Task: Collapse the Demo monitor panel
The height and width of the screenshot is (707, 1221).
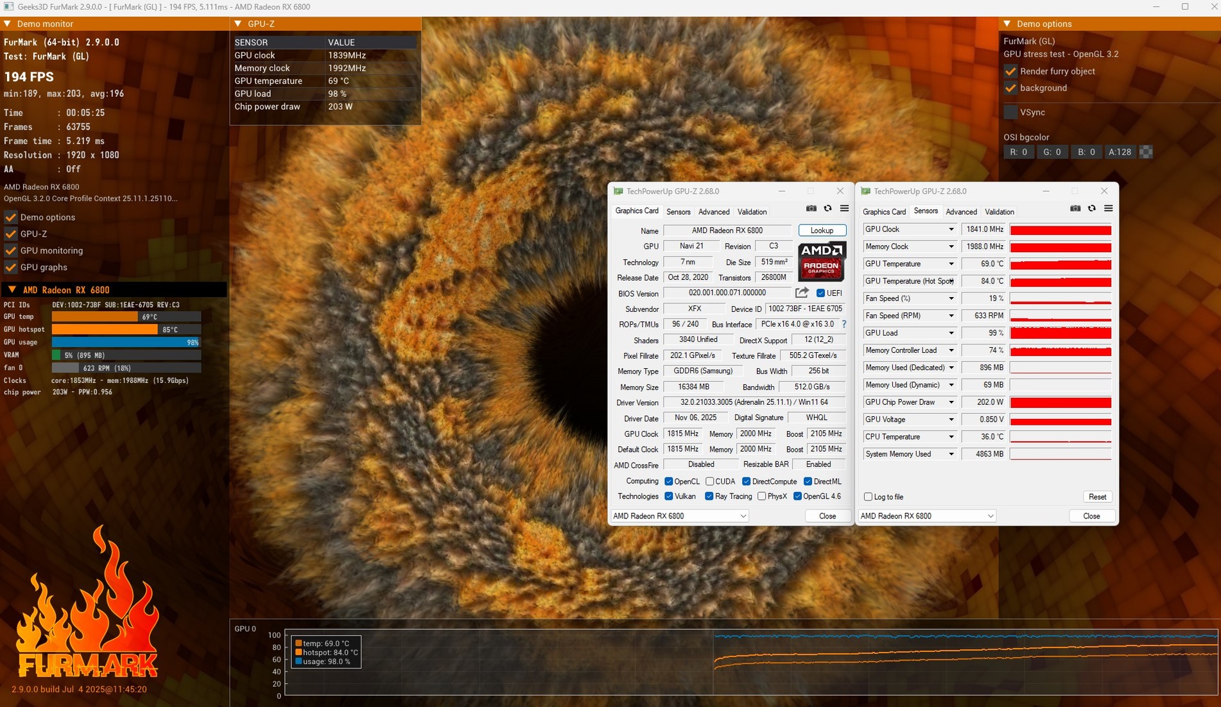Action: pos(8,24)
